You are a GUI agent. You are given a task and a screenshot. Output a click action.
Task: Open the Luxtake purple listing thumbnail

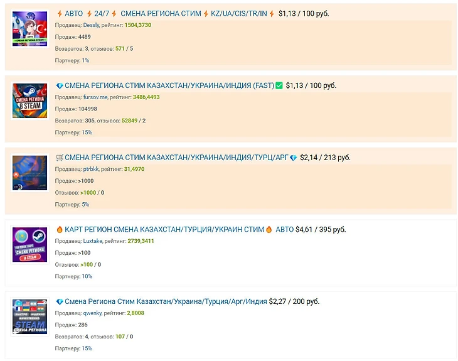pyautogui.click(x=29, y=245)
